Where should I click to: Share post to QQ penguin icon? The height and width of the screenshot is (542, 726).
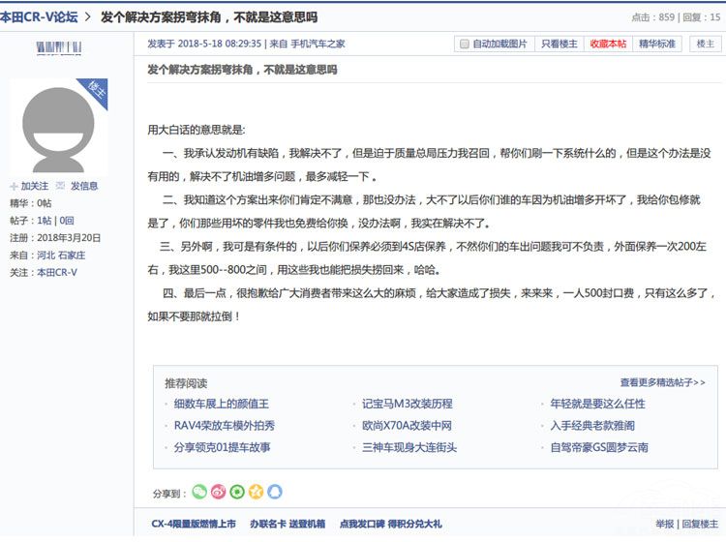(x=275, y=492)
